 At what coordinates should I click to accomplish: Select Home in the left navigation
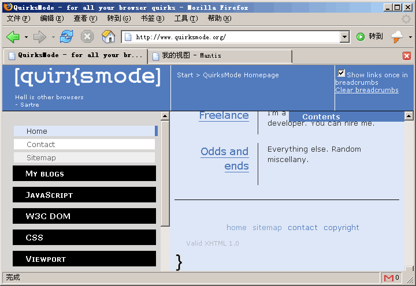coord(86,131)
